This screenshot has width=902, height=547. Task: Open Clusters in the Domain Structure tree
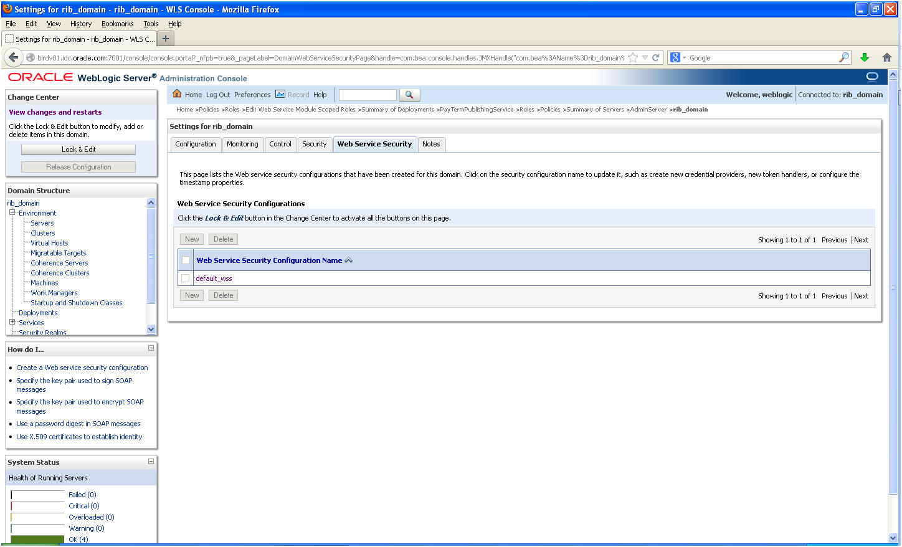click(43, 233)
